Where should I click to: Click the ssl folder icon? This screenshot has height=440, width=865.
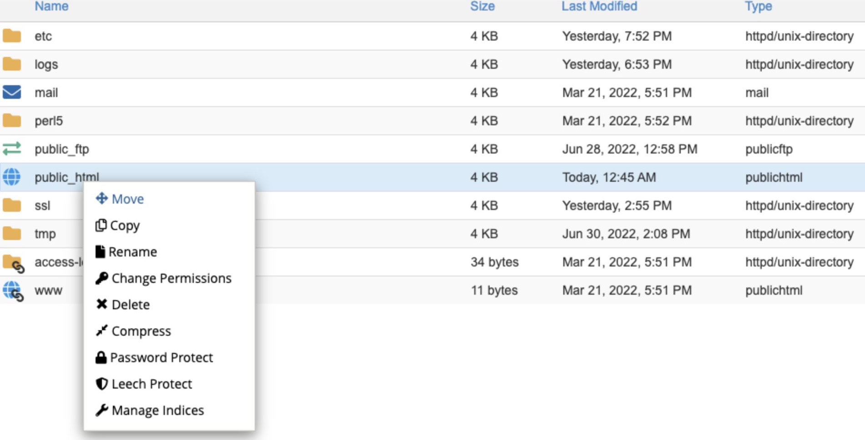pyautogui.click(x=12, y=205)
